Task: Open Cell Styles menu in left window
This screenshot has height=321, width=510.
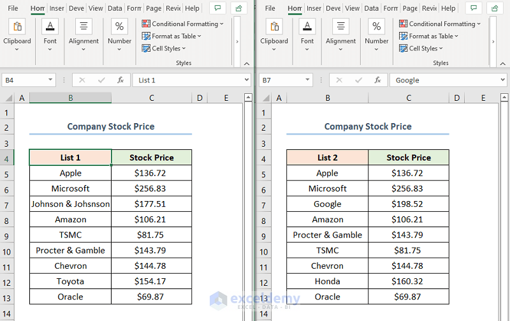Action: (164, 49)
